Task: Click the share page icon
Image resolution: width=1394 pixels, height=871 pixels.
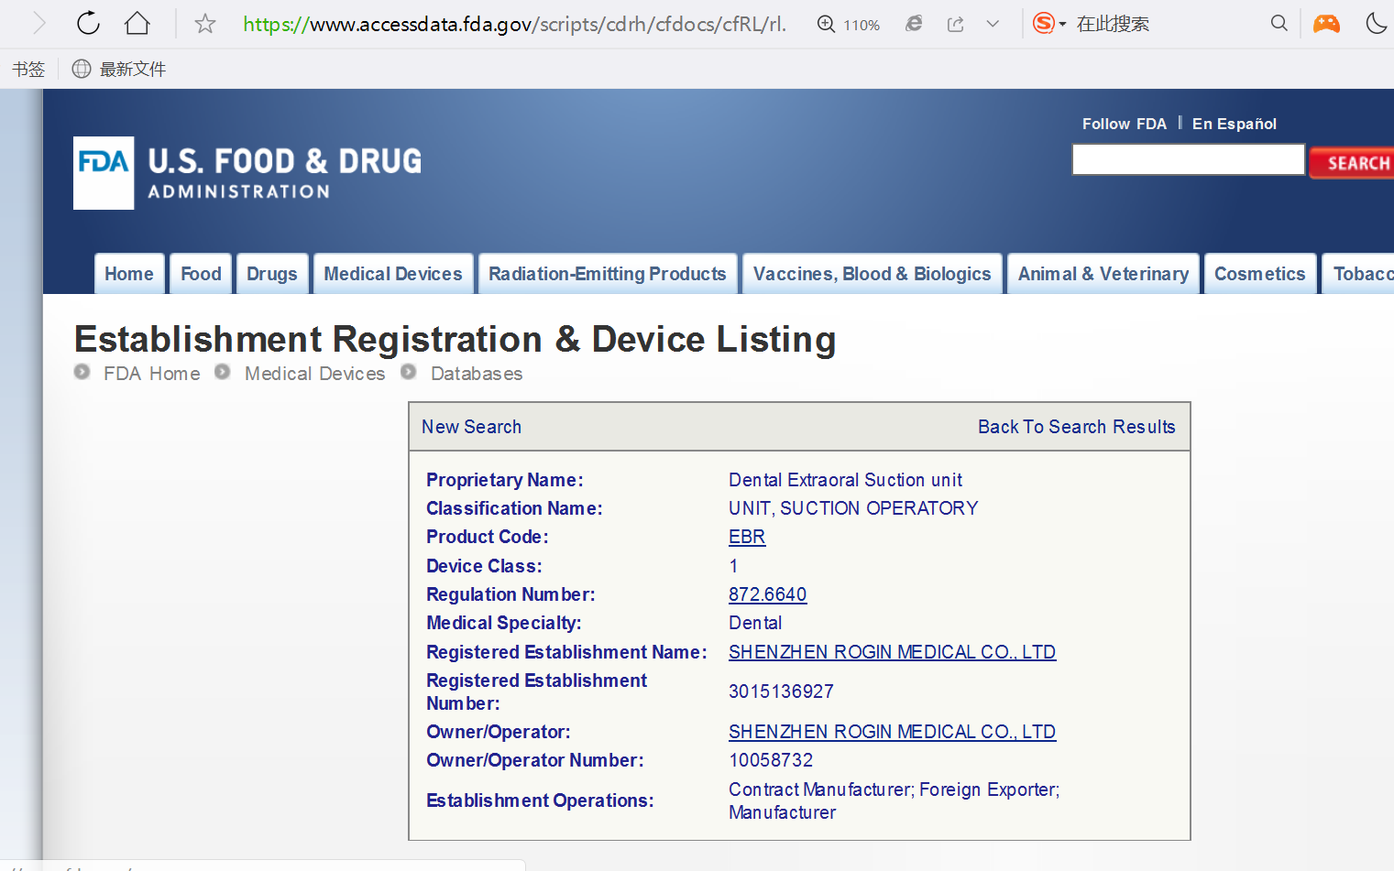Action: [x=955, y=24]
